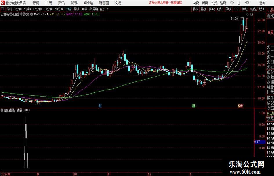Open the customer service headset icon
The width and height of the screenshot is (274, 176).
(x=232, y=3)
